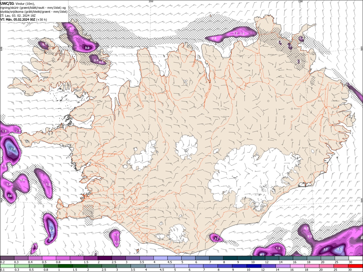Click the "3.7" value in the southeast storm area
Screen dimensions: 363x272
point(326,249)
